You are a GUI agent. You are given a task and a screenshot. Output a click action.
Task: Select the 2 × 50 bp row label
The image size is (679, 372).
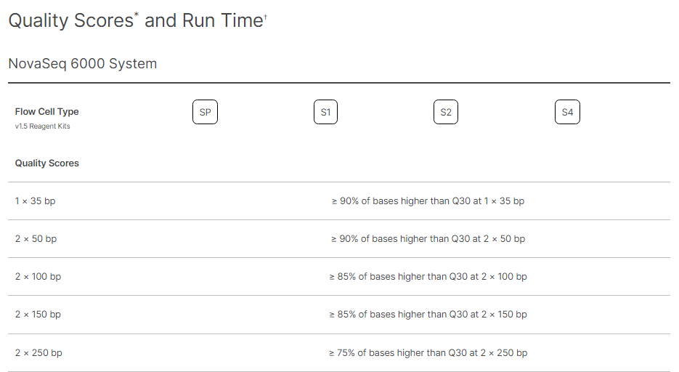36,238
